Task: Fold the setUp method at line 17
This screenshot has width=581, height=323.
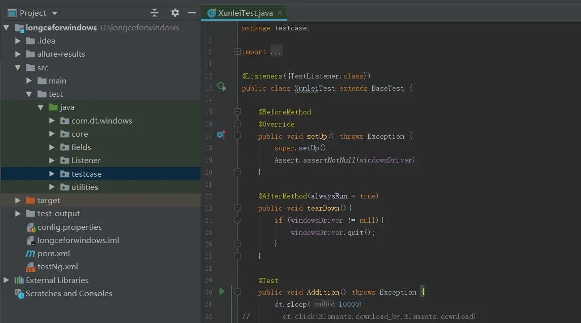Action: pyautogui.click(x=238, y=136)
